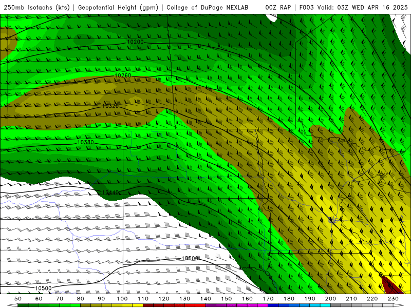Click the 120 value on the color scale
Image resolution: width=411 pixels, height=308 pixels.
pyautogui.click(x=164, y=299)
